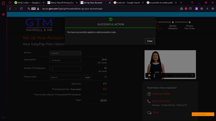Open the sidebar three dots menu
This screenshot has height=121, width=216.
coord(3,117)
